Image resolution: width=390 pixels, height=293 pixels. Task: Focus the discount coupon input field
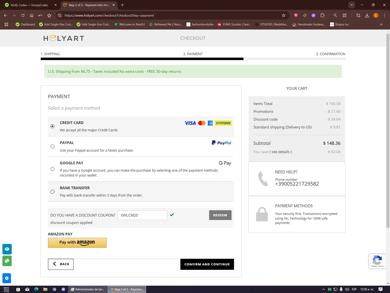142,215
